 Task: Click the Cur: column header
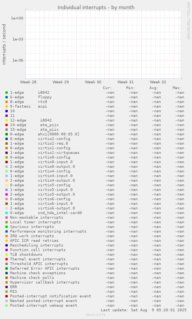pyautogui.click(x=107, y=88)
